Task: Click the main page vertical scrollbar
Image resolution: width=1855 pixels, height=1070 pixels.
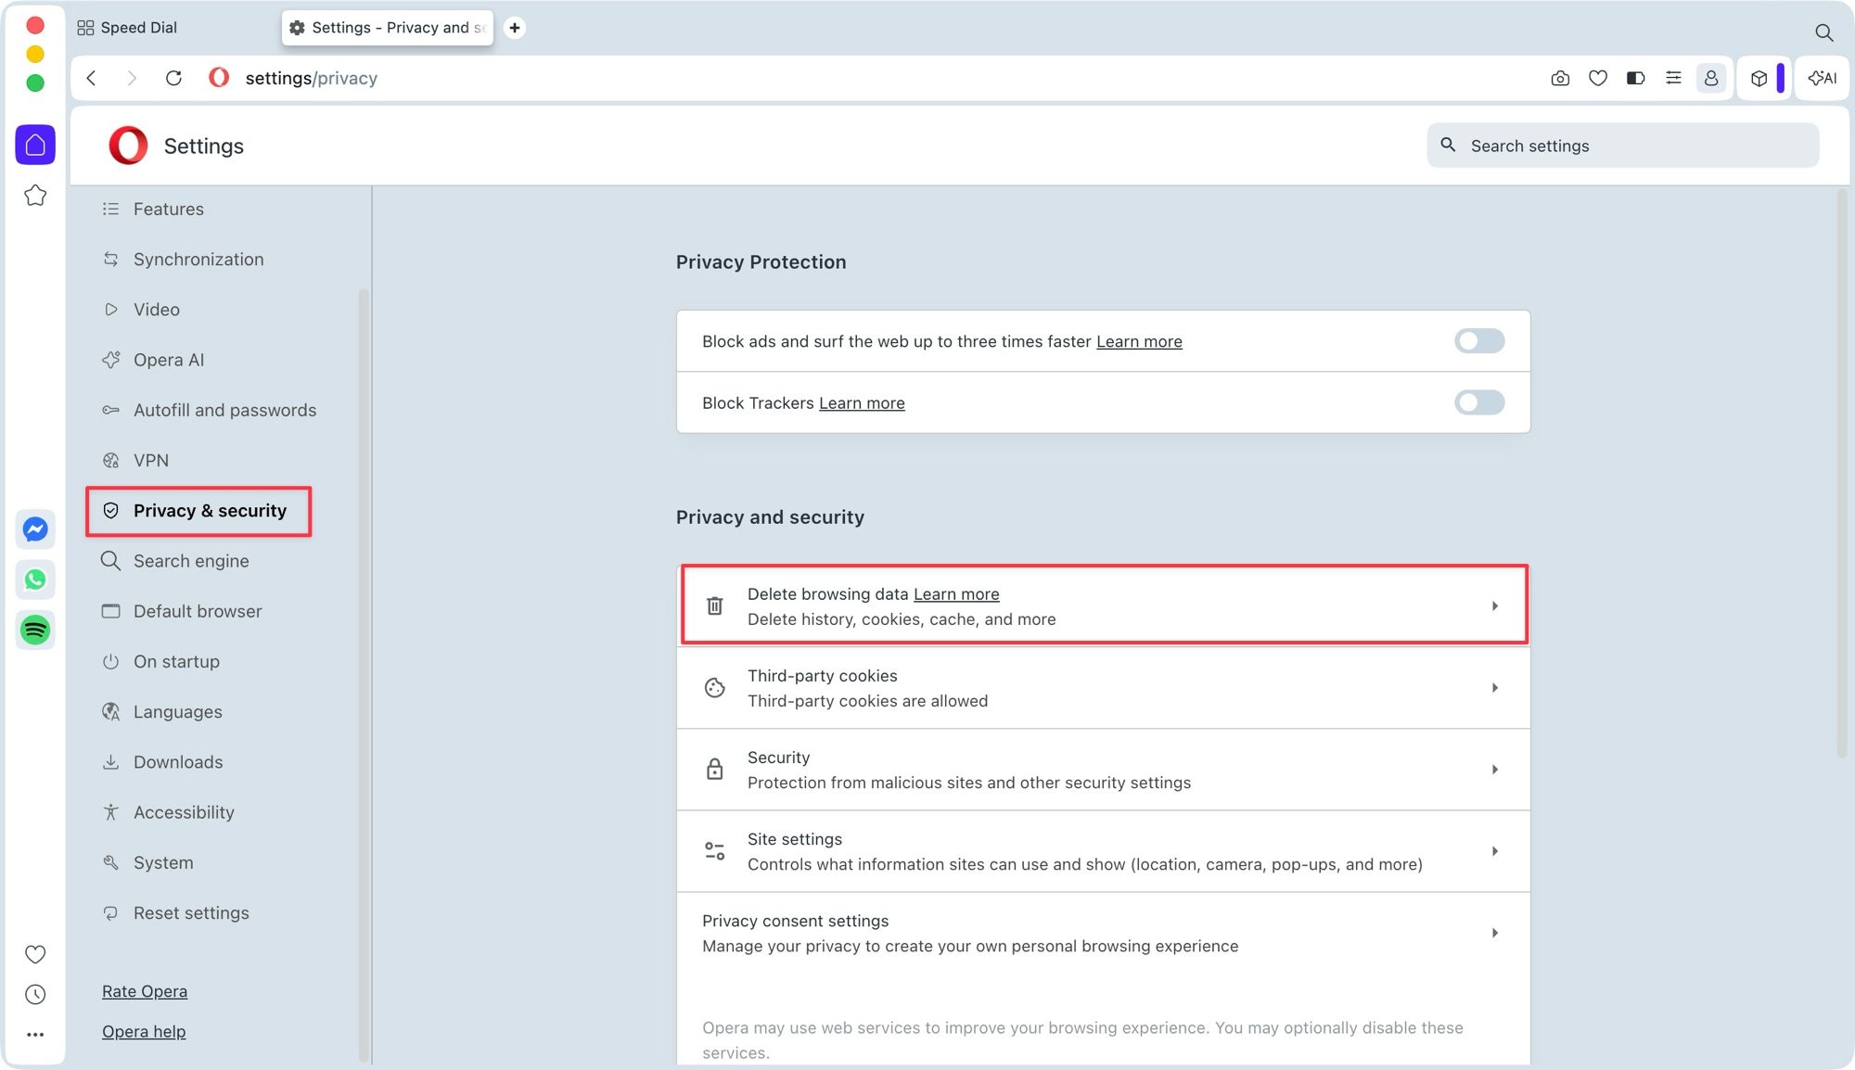Action: 1841,473
